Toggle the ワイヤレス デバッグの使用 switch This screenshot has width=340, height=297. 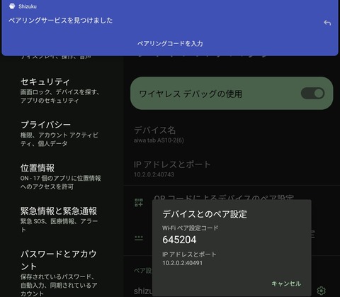pos(312,94)
